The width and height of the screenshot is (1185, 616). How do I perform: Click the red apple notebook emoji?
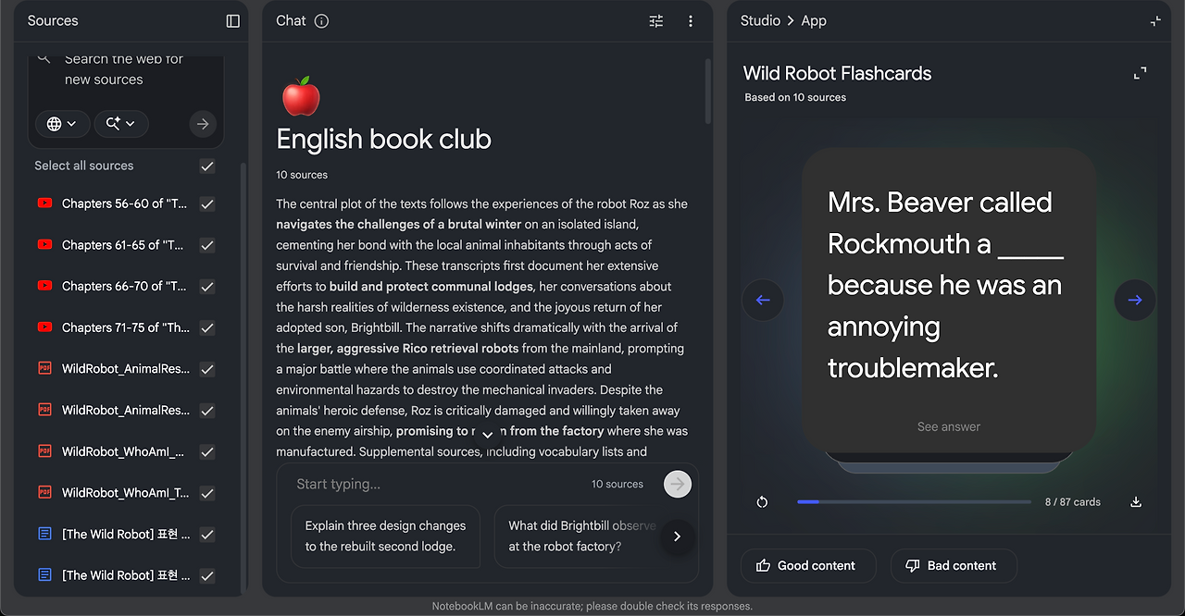pyautogui.click(x=300, y=96)
